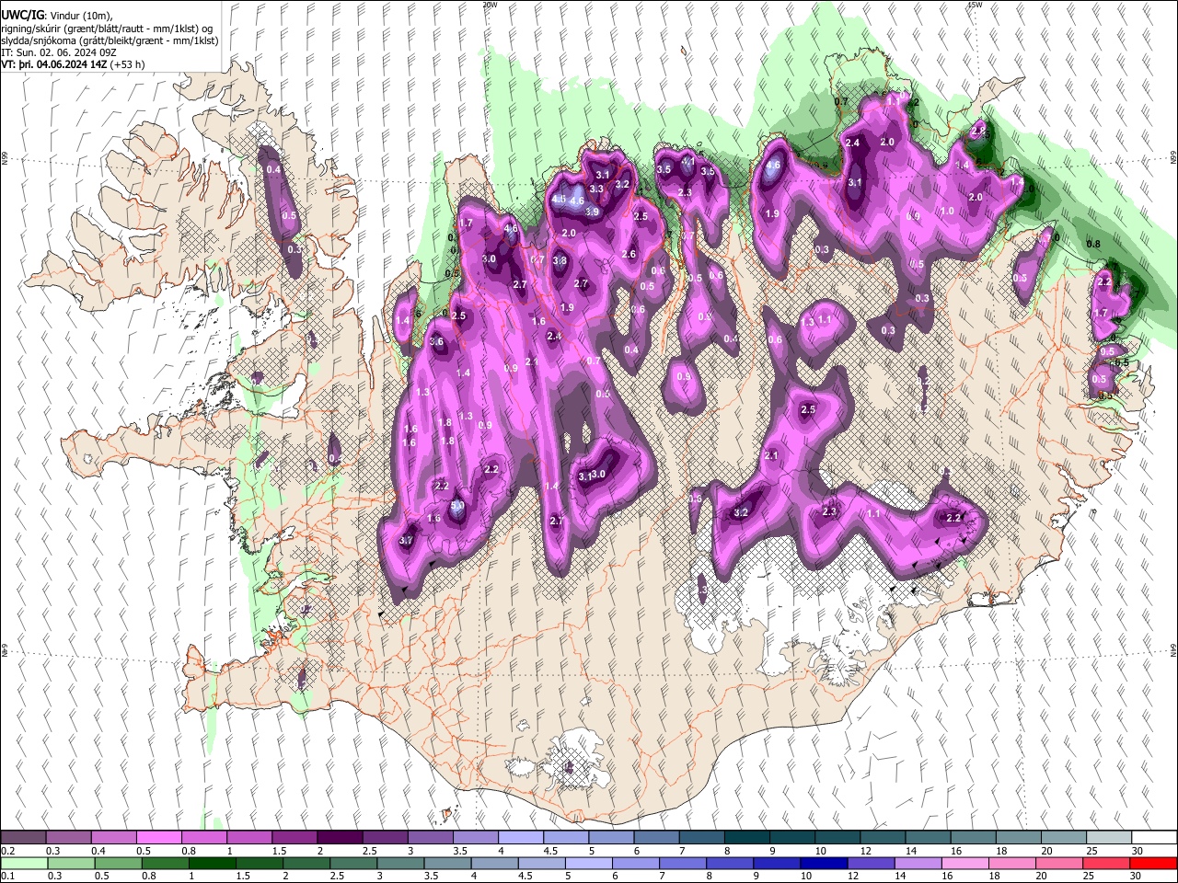The image size is (1178, 883).
Task: Select bright pink upper swatch between 0.5 and 0.8
Action: [x=159, y=837]
